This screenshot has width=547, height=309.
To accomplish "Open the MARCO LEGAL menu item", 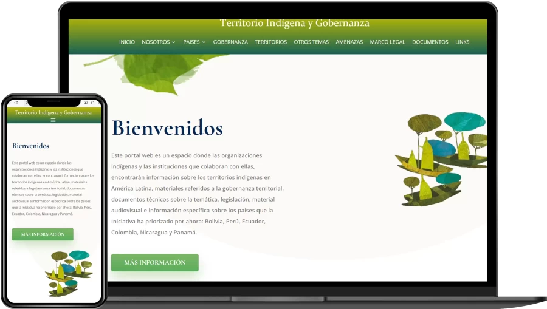I will [387, 42].
